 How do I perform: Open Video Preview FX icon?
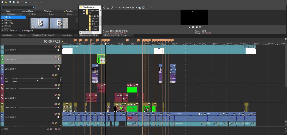point(112,8)
